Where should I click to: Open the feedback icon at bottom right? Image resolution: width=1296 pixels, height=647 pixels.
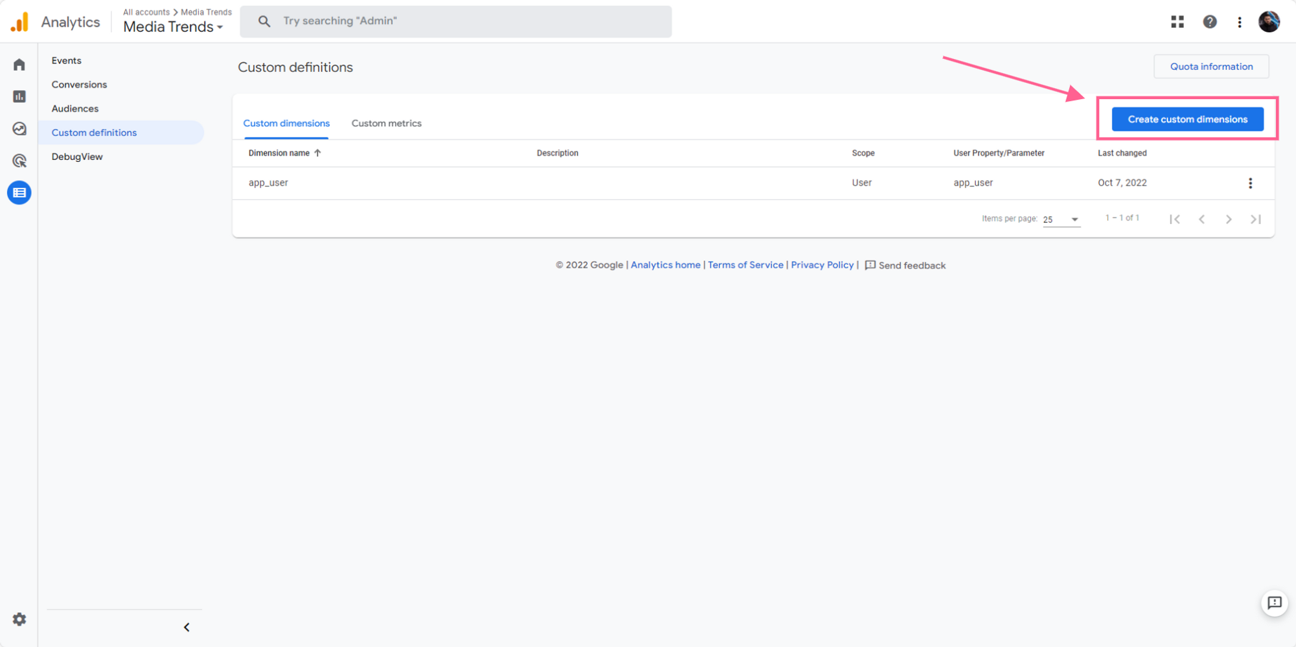click(x=1274, y=603)
